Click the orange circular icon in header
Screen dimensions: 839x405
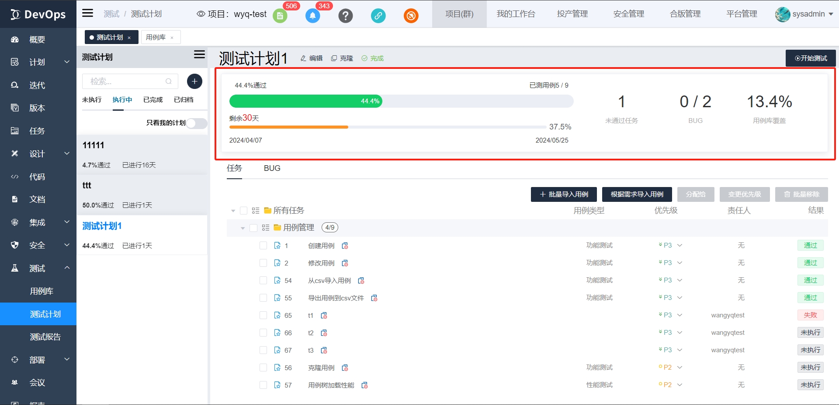coord(411,16)
